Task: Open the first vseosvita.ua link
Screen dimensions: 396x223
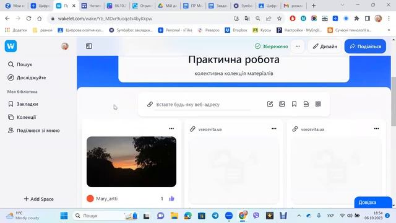Action: tap(210, 129)
